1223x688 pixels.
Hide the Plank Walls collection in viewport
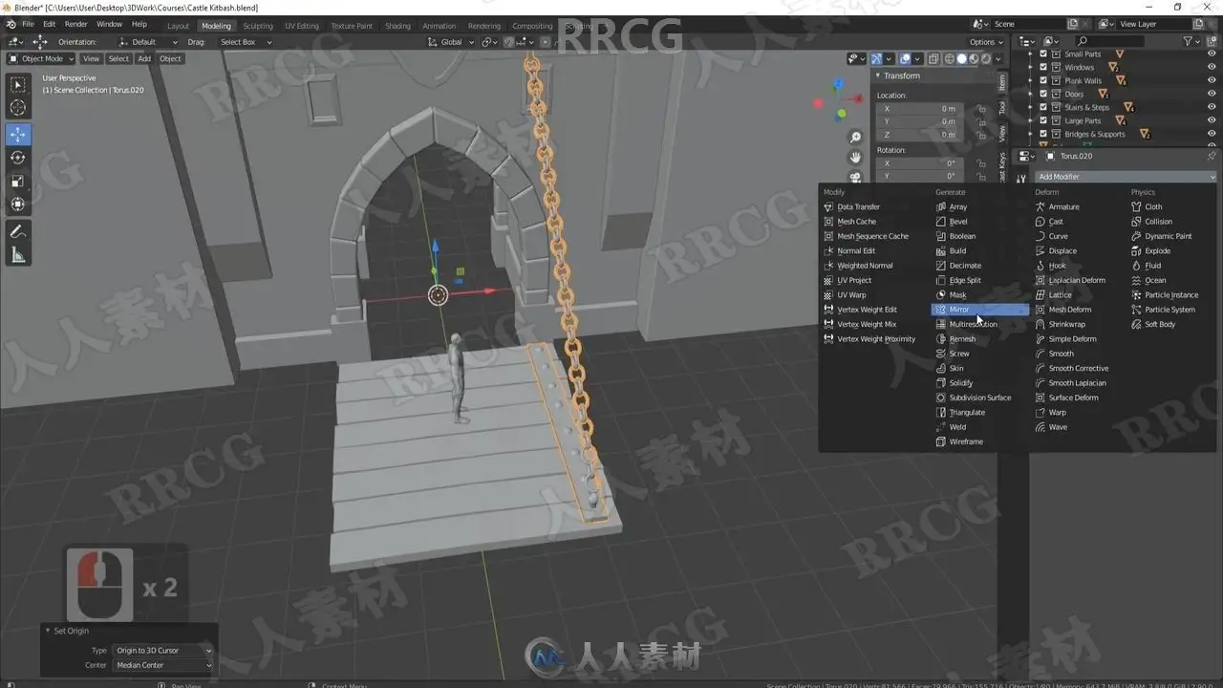(1212, 80)
